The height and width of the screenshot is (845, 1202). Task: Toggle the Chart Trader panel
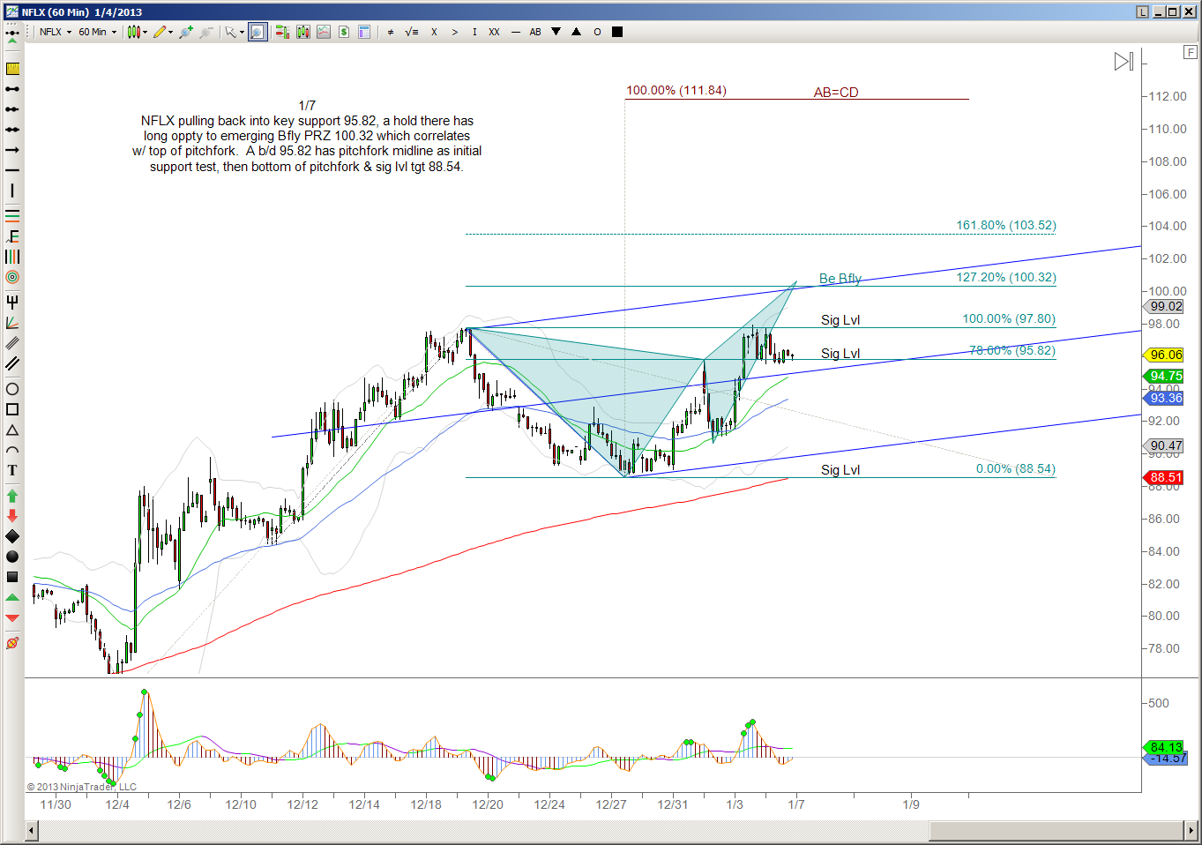[344, 32]
